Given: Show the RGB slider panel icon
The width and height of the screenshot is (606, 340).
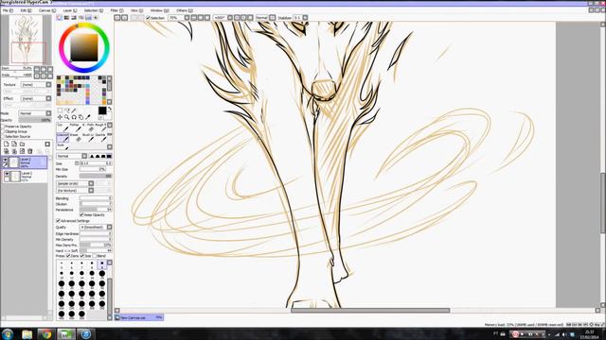Looking at the screenshot, I should pyautogui.click(x=66, y=18).
